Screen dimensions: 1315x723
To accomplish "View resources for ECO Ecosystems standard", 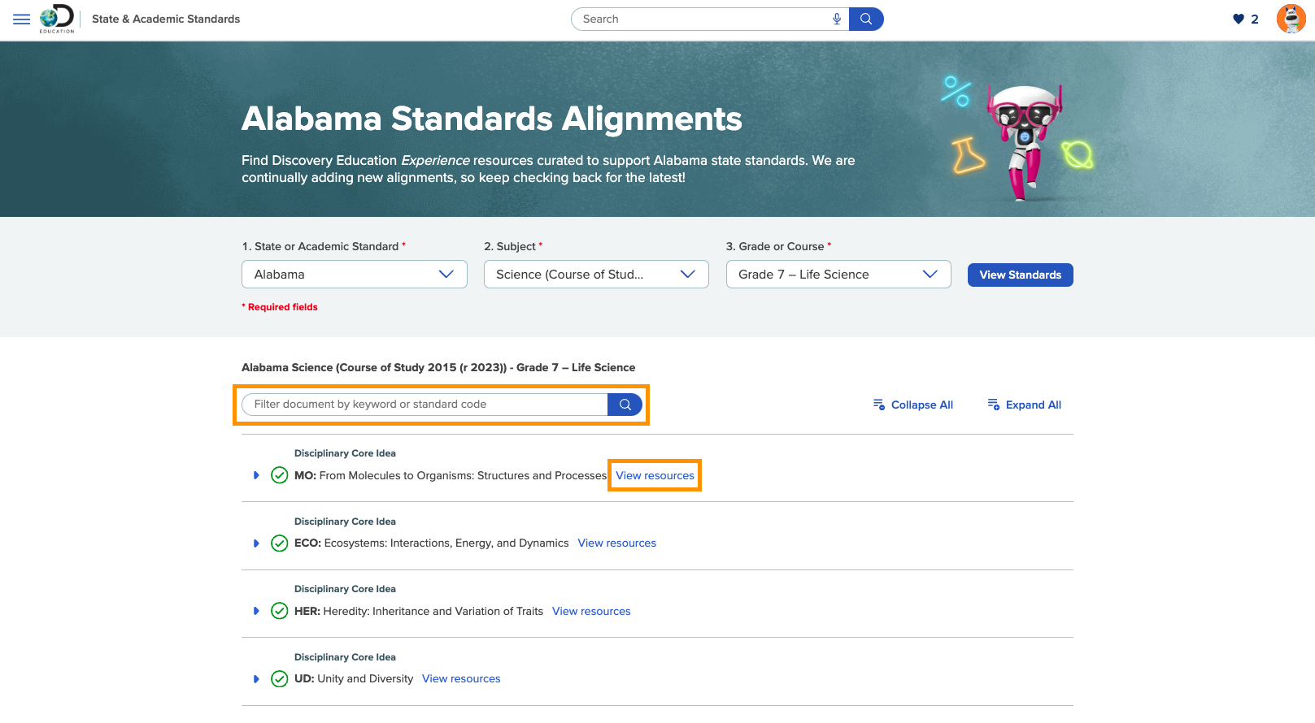I will [616, 543].
